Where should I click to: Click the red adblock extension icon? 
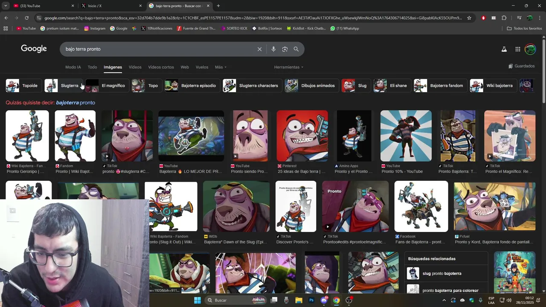(x=483, y=18)
